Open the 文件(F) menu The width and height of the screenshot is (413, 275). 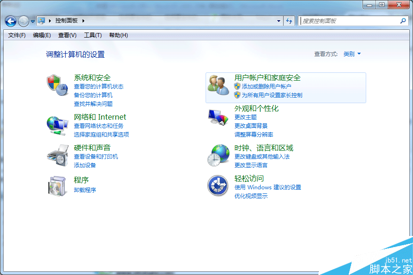[x=17, y=35]
